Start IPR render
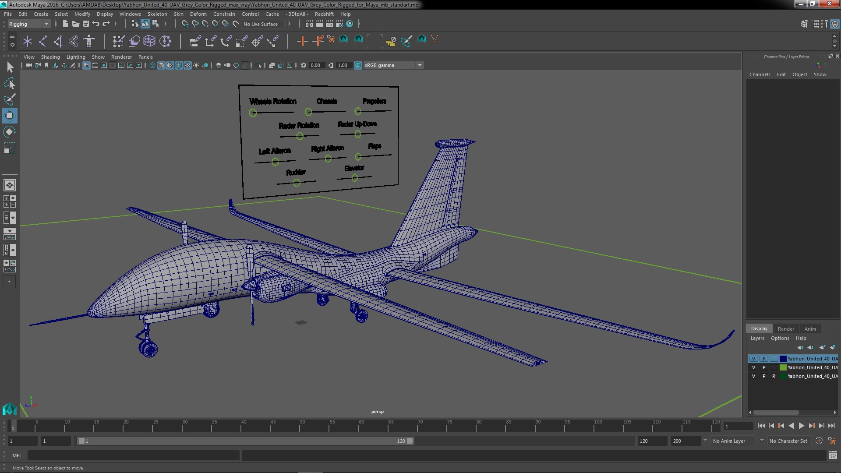841x473 pixels. (329, 24)
